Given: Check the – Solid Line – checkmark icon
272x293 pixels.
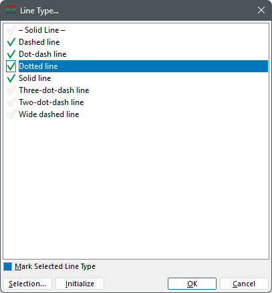Looking at the screenshot, I should (11, 30).
